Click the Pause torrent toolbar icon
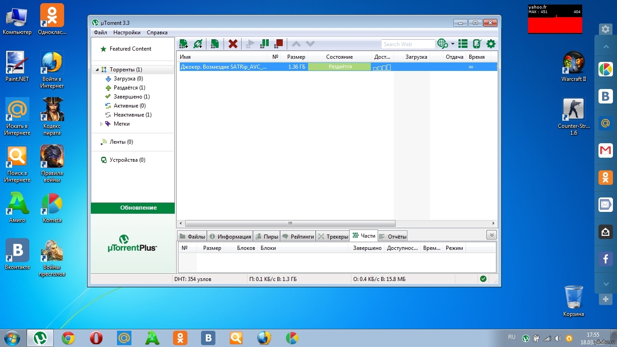This screenshot has width=617, height=347. (265, 44)
